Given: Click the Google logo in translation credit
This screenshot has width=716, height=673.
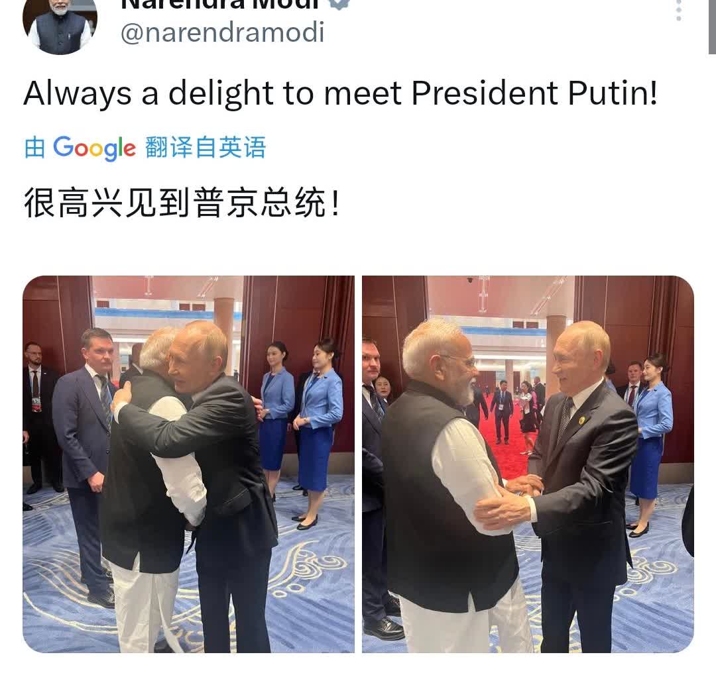Looking at the screenshot, I should 95,148.
